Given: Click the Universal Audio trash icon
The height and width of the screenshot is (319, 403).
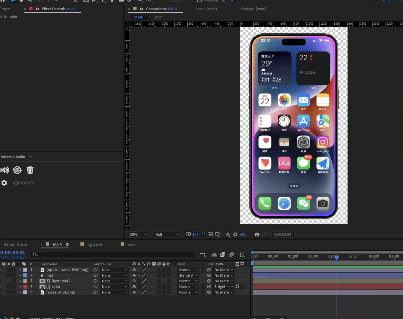Looking at the screenshot, I should (30, 170).
